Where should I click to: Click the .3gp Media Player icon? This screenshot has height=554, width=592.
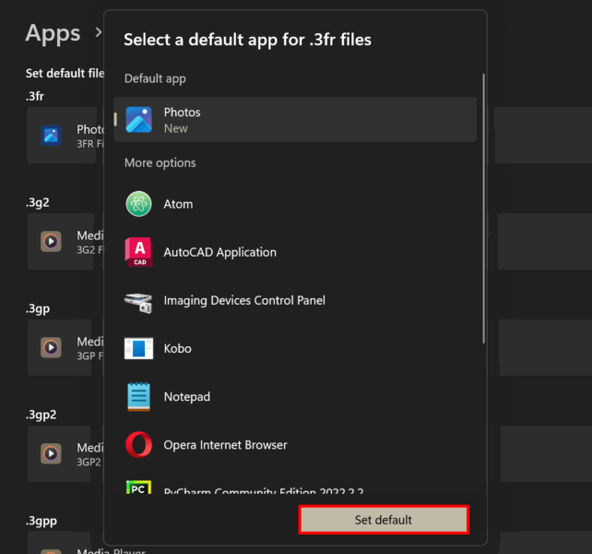(x=51, y=347)
